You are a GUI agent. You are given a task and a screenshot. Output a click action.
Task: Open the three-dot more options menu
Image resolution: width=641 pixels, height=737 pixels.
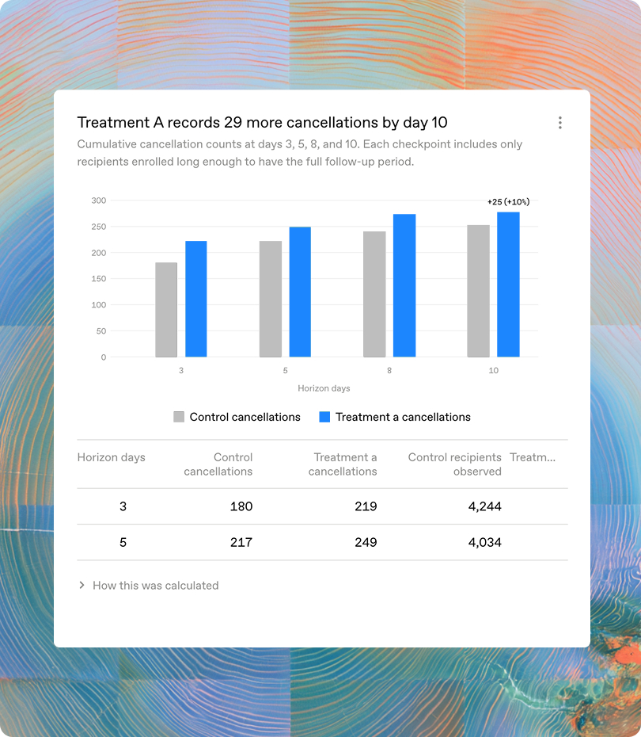559,123
